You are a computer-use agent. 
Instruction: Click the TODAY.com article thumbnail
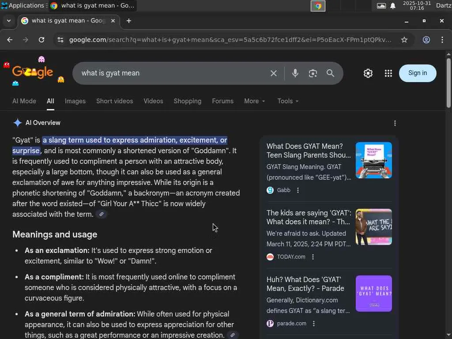(373, 227)
